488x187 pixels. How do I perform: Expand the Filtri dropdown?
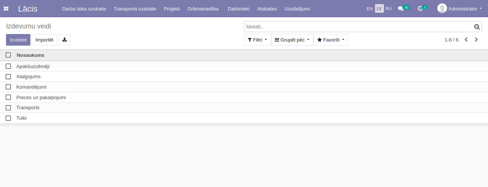click(257, 40)
